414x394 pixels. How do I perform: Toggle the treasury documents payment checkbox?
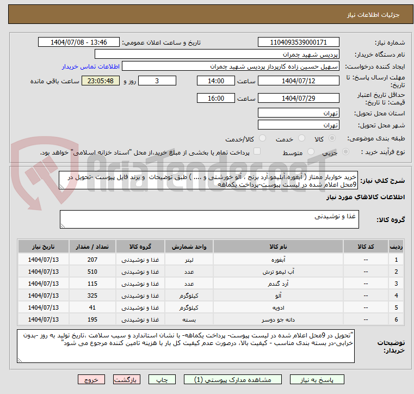pos(258,152)
